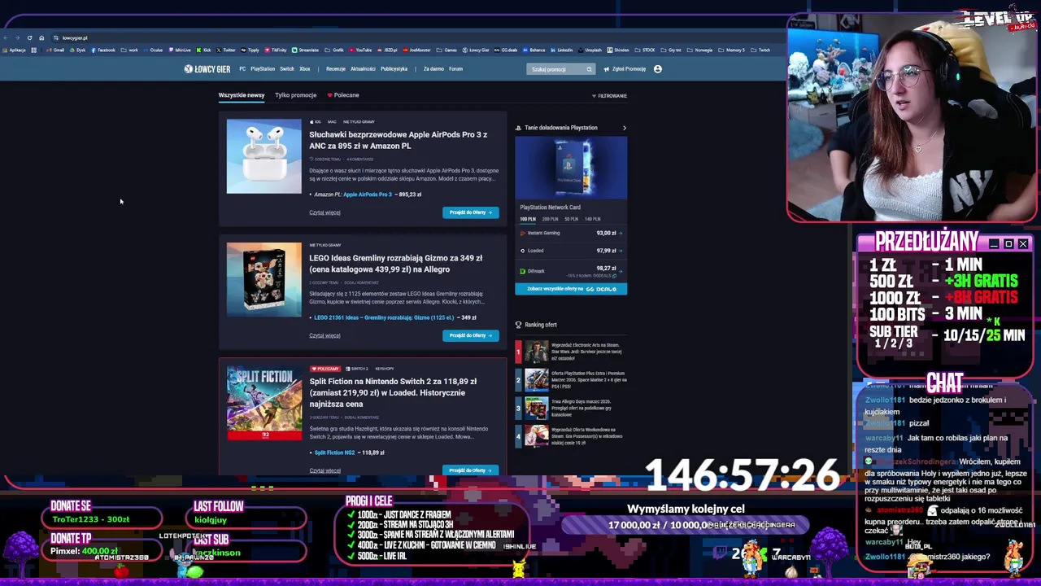Open the Norwegia bookmarks folder
The width and height of the screenshot is (1041, 586).
point(699,50)
